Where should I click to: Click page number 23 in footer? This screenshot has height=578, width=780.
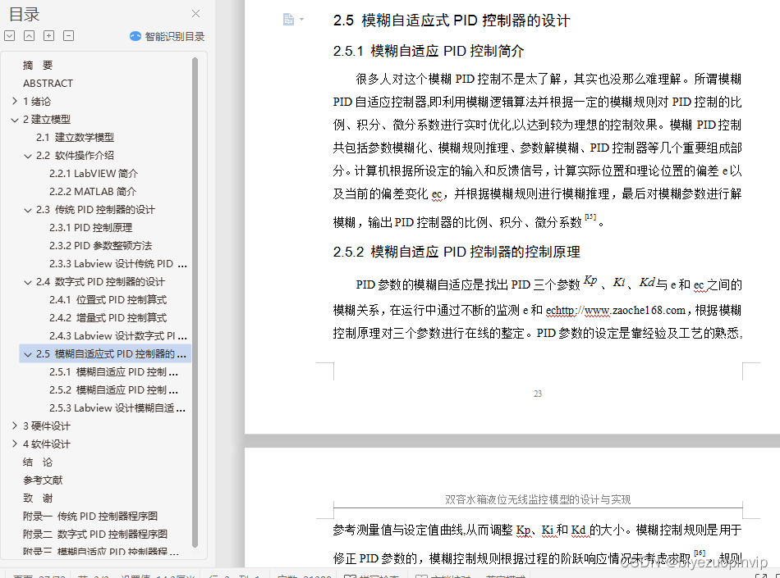point(538,394)
